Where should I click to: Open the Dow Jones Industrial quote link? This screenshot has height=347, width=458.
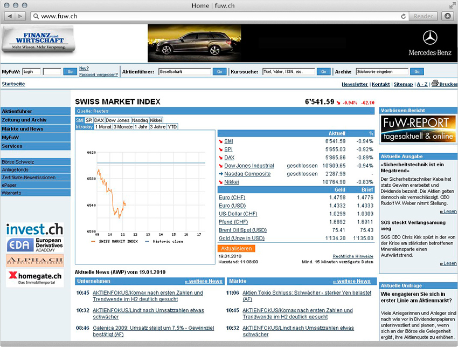pyautogui.click(x=249, y=166)
